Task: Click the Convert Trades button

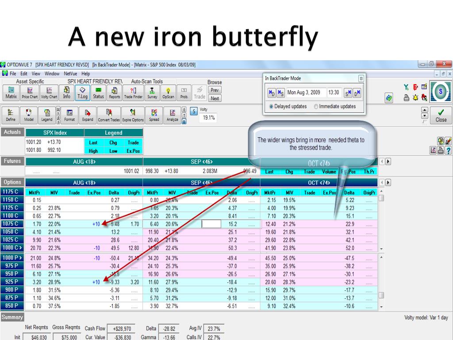Action: point(109,116)
